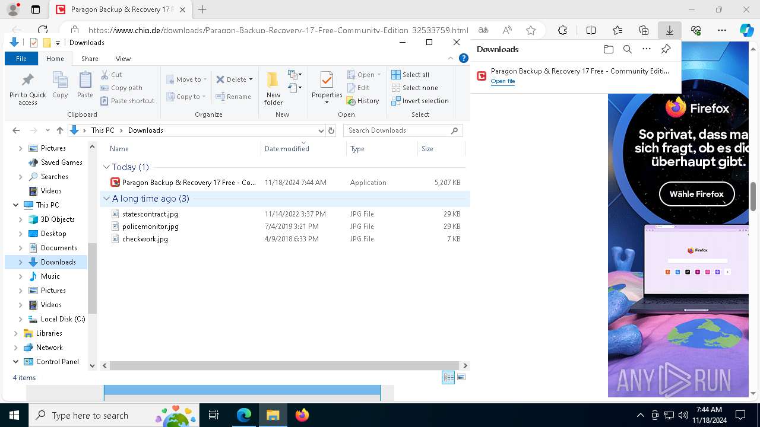This screenshot has width=760, height=427.
Task: Switch to the View tab
Action: point(123,59)
